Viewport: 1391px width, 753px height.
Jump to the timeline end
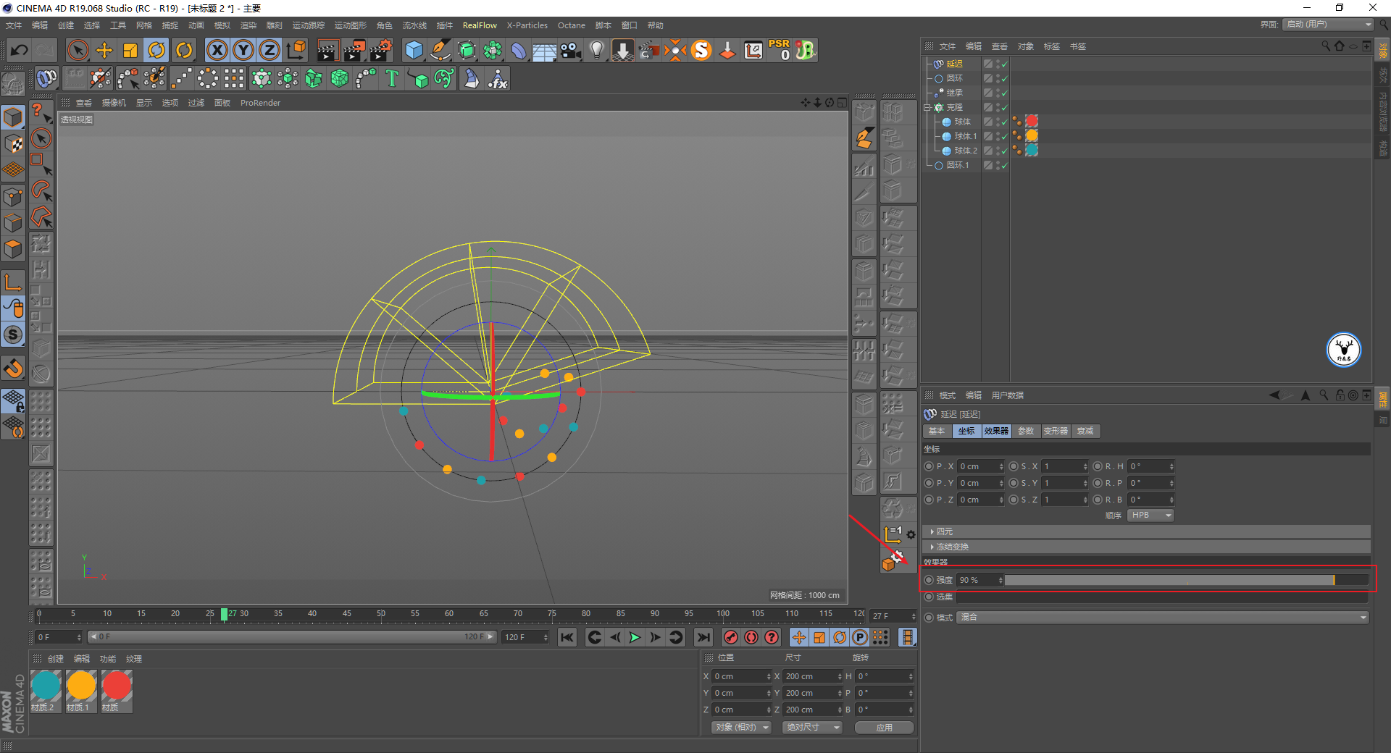(x=703, y=637)
